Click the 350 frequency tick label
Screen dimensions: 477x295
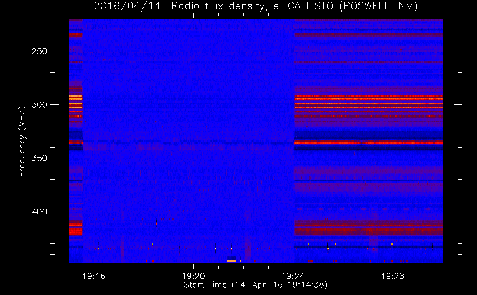pyautogui.click(x=40, y=158)
